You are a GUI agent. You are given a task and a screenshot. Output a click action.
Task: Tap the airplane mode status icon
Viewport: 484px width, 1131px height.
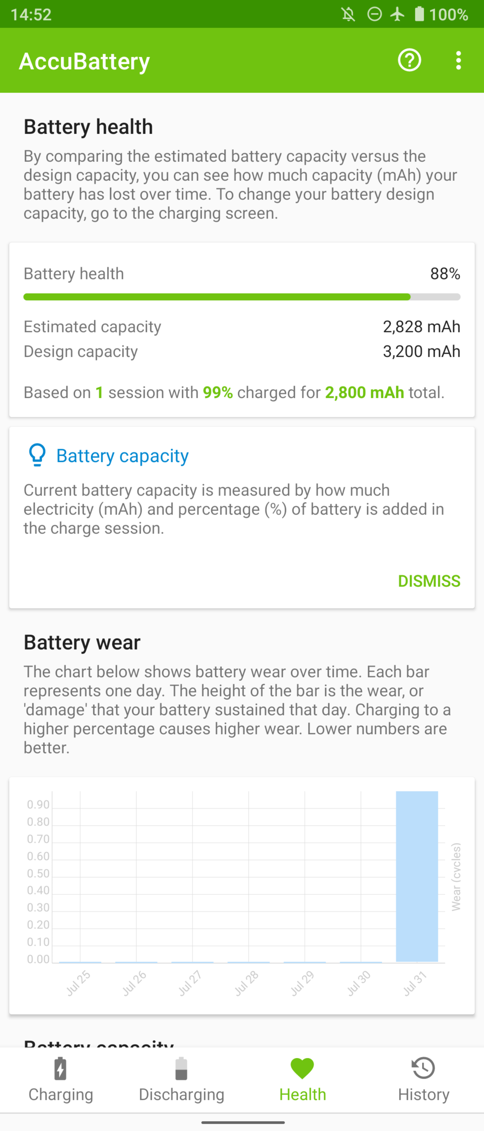(x=397, y=14)
